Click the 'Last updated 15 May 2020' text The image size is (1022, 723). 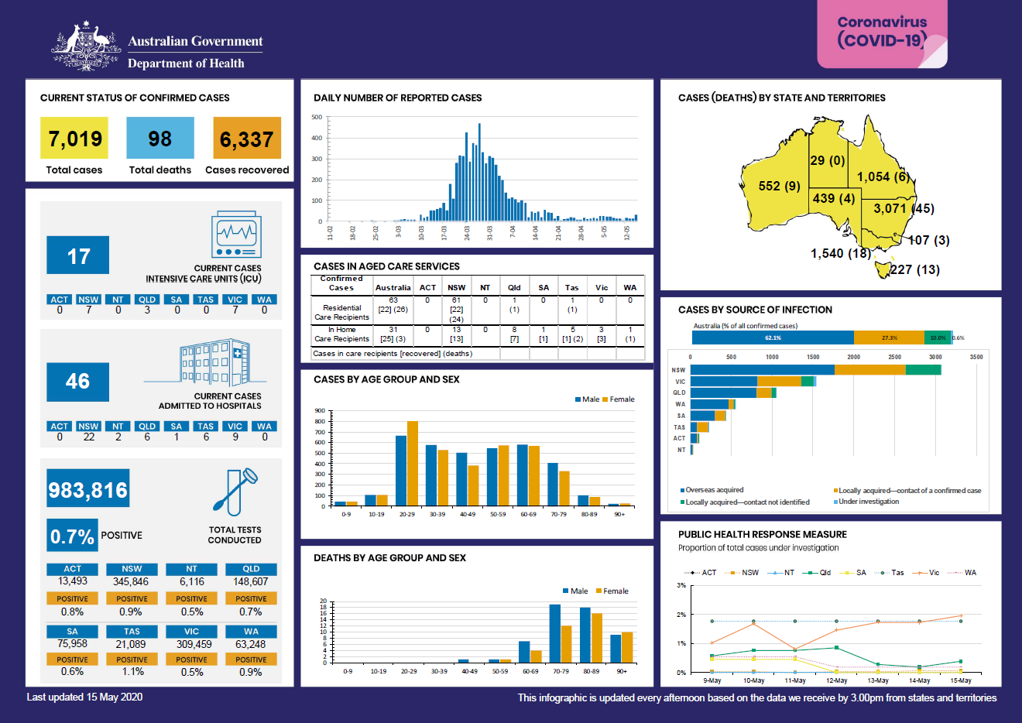pos(84,697)
